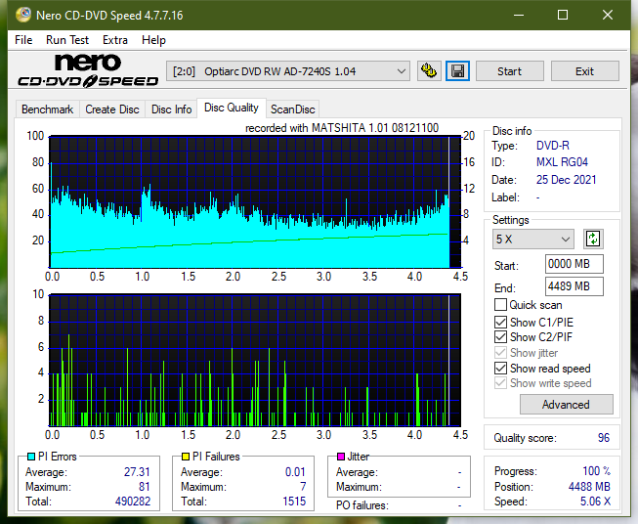Toggle the Show write speed checkbox

pos(500,383)
